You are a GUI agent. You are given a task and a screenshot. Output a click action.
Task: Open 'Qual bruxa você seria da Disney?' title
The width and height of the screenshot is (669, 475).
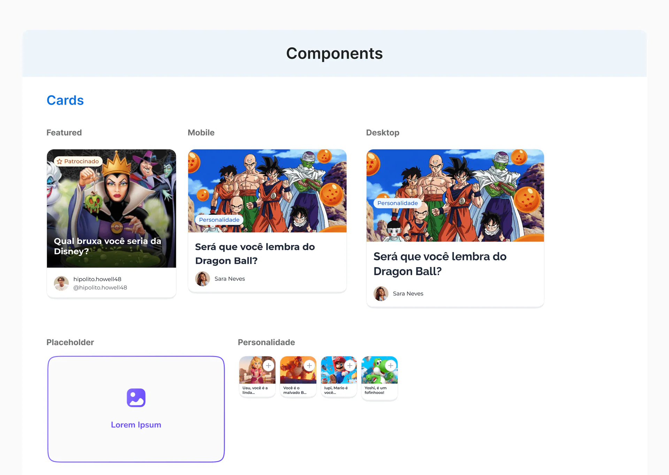pos(107,246)
